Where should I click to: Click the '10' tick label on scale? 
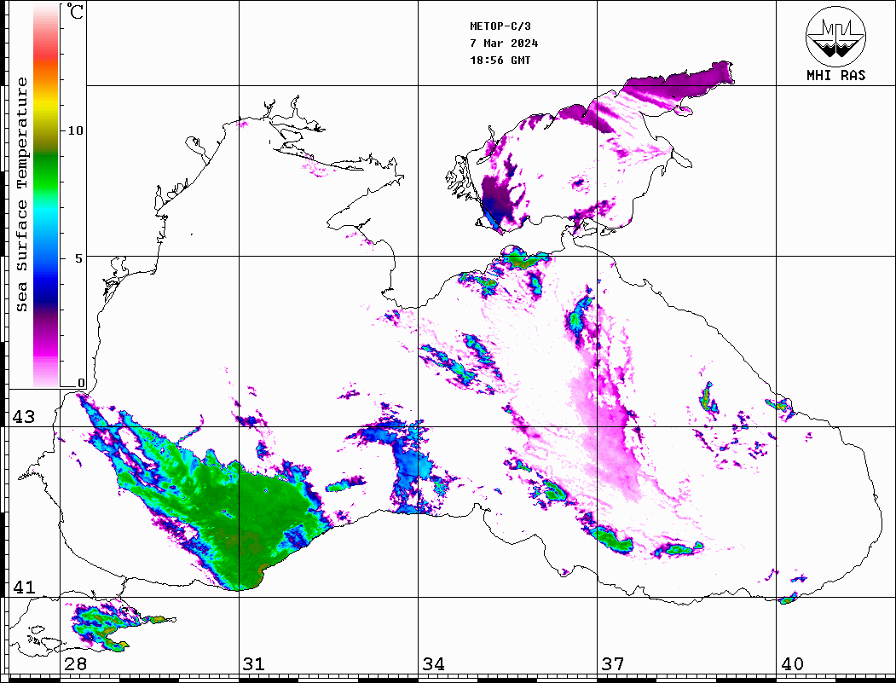pyautogui.click(x=75, y=130)
